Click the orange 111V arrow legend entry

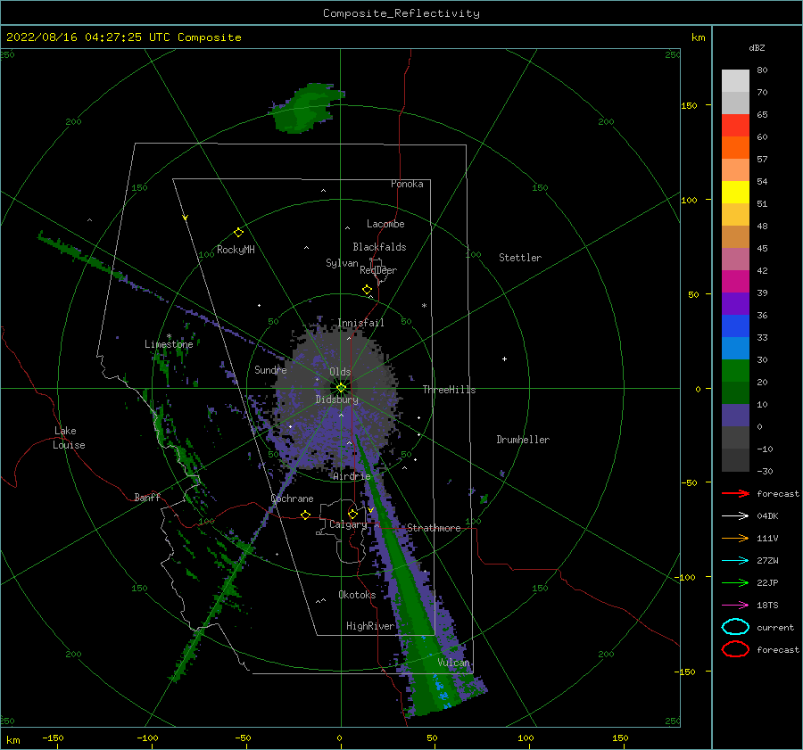click(x=735, y=538)
